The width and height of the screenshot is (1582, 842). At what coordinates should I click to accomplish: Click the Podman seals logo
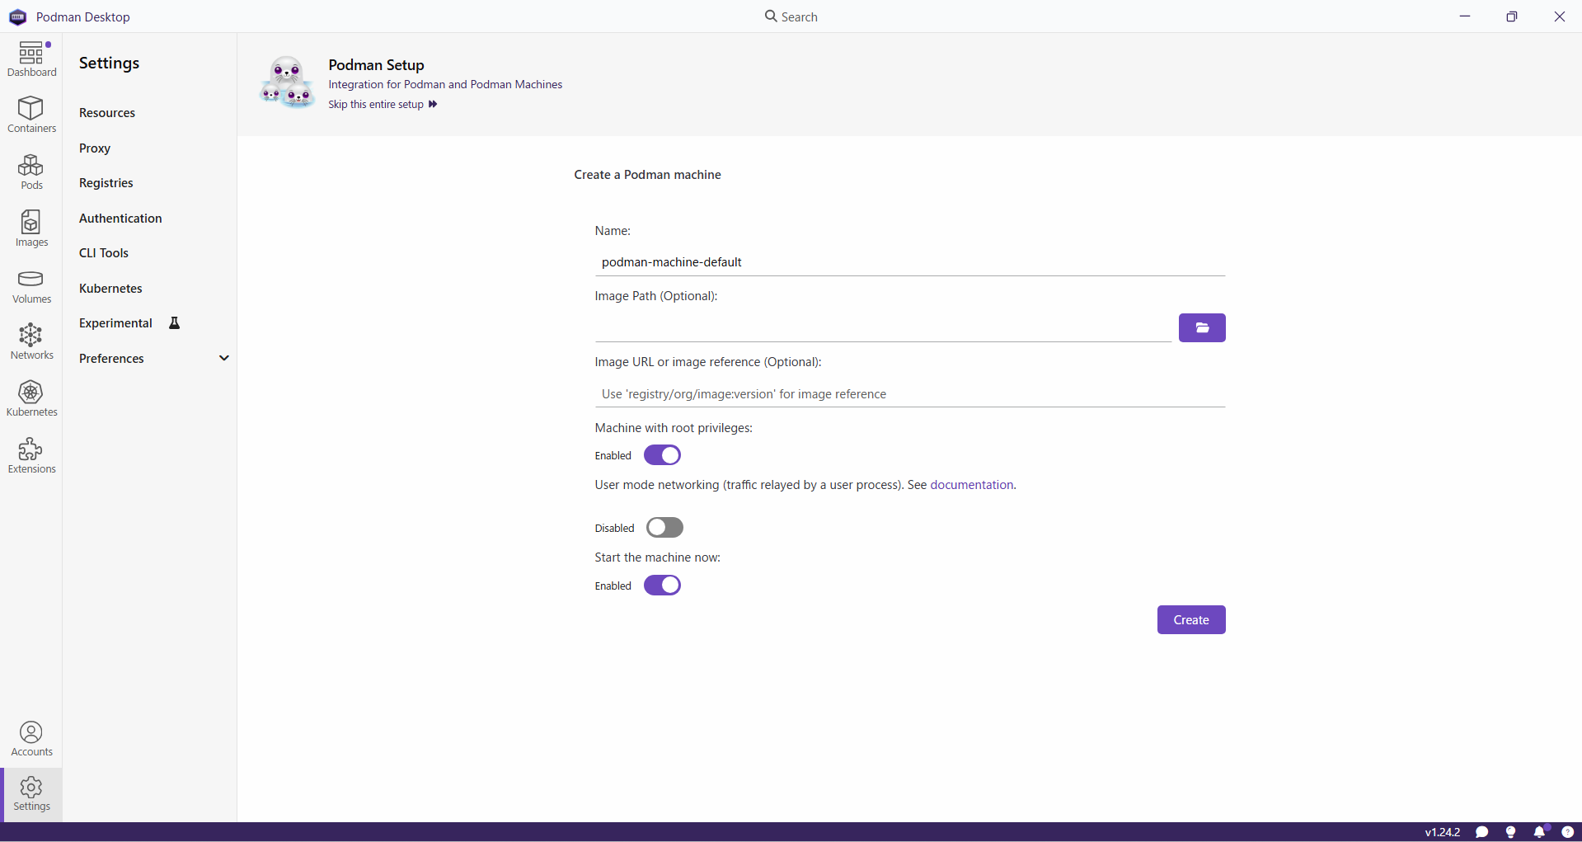pyautogui.click(x=286, y=82)
